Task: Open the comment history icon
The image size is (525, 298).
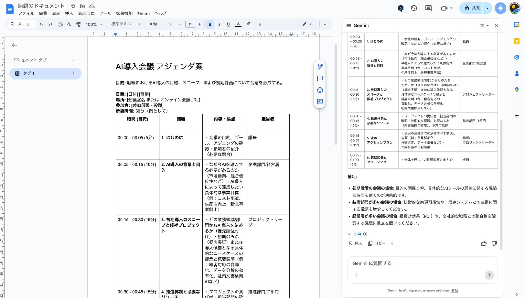Action: coord(428,8)
